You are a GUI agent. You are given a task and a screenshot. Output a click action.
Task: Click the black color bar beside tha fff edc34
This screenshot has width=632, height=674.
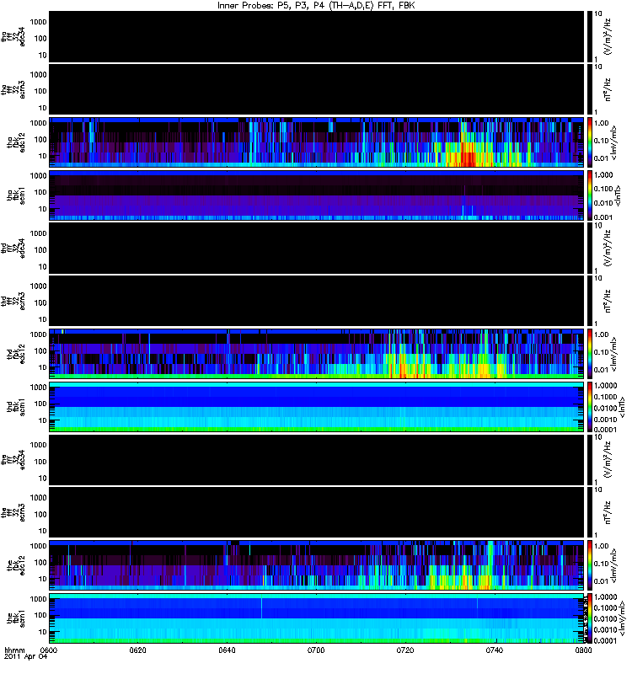[590, 36]
